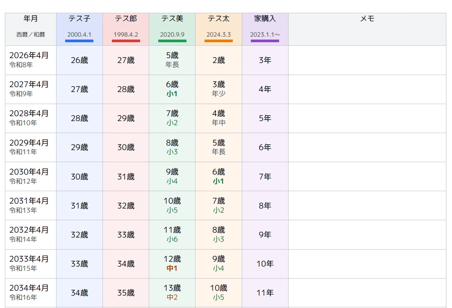Click テス美's 10歳 小5 cell
This screenshot has width=452, height=308.
pyautogui.click(x=172, y=205)
